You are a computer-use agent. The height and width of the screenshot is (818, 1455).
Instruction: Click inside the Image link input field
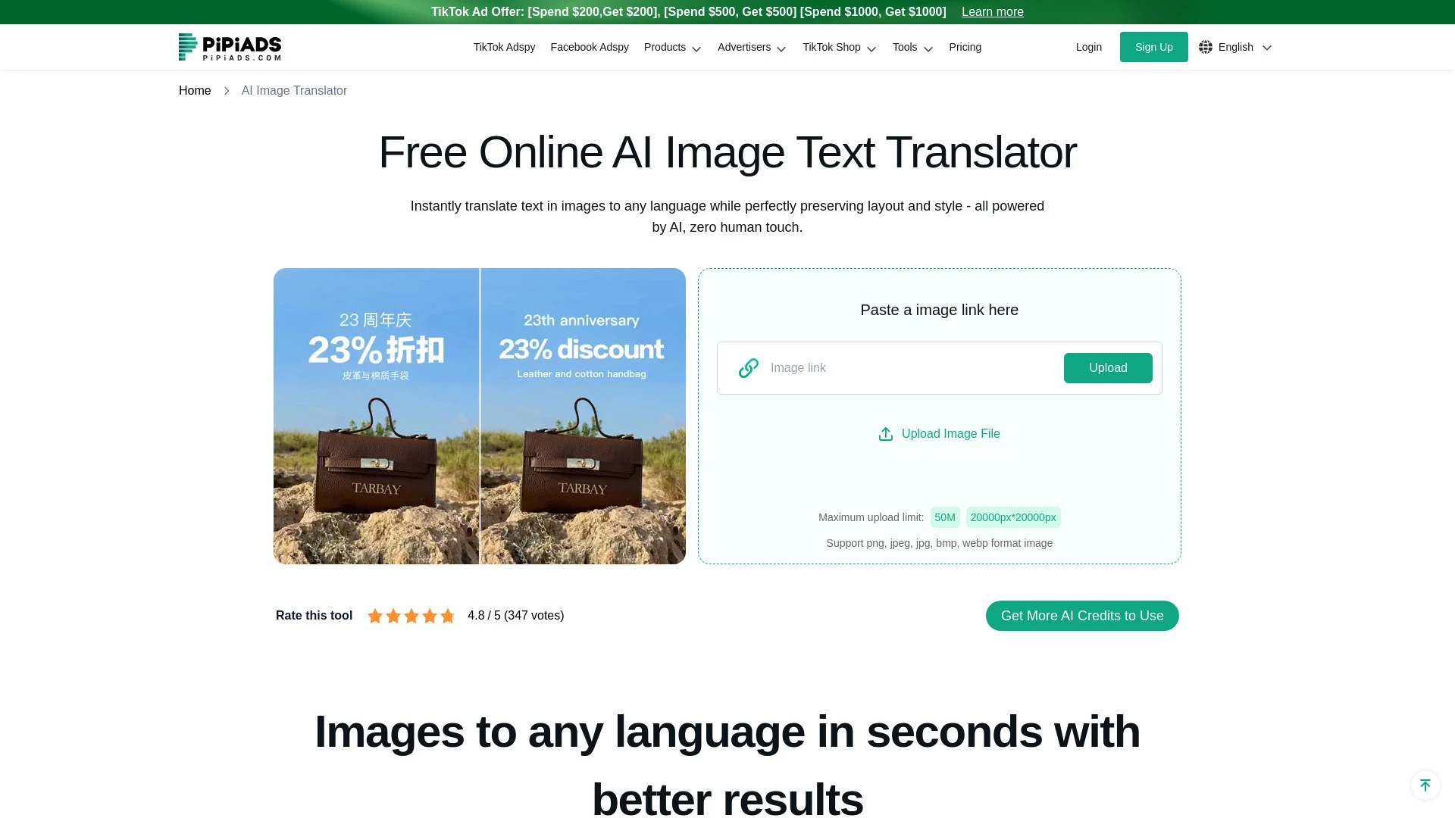click(871, 368)
